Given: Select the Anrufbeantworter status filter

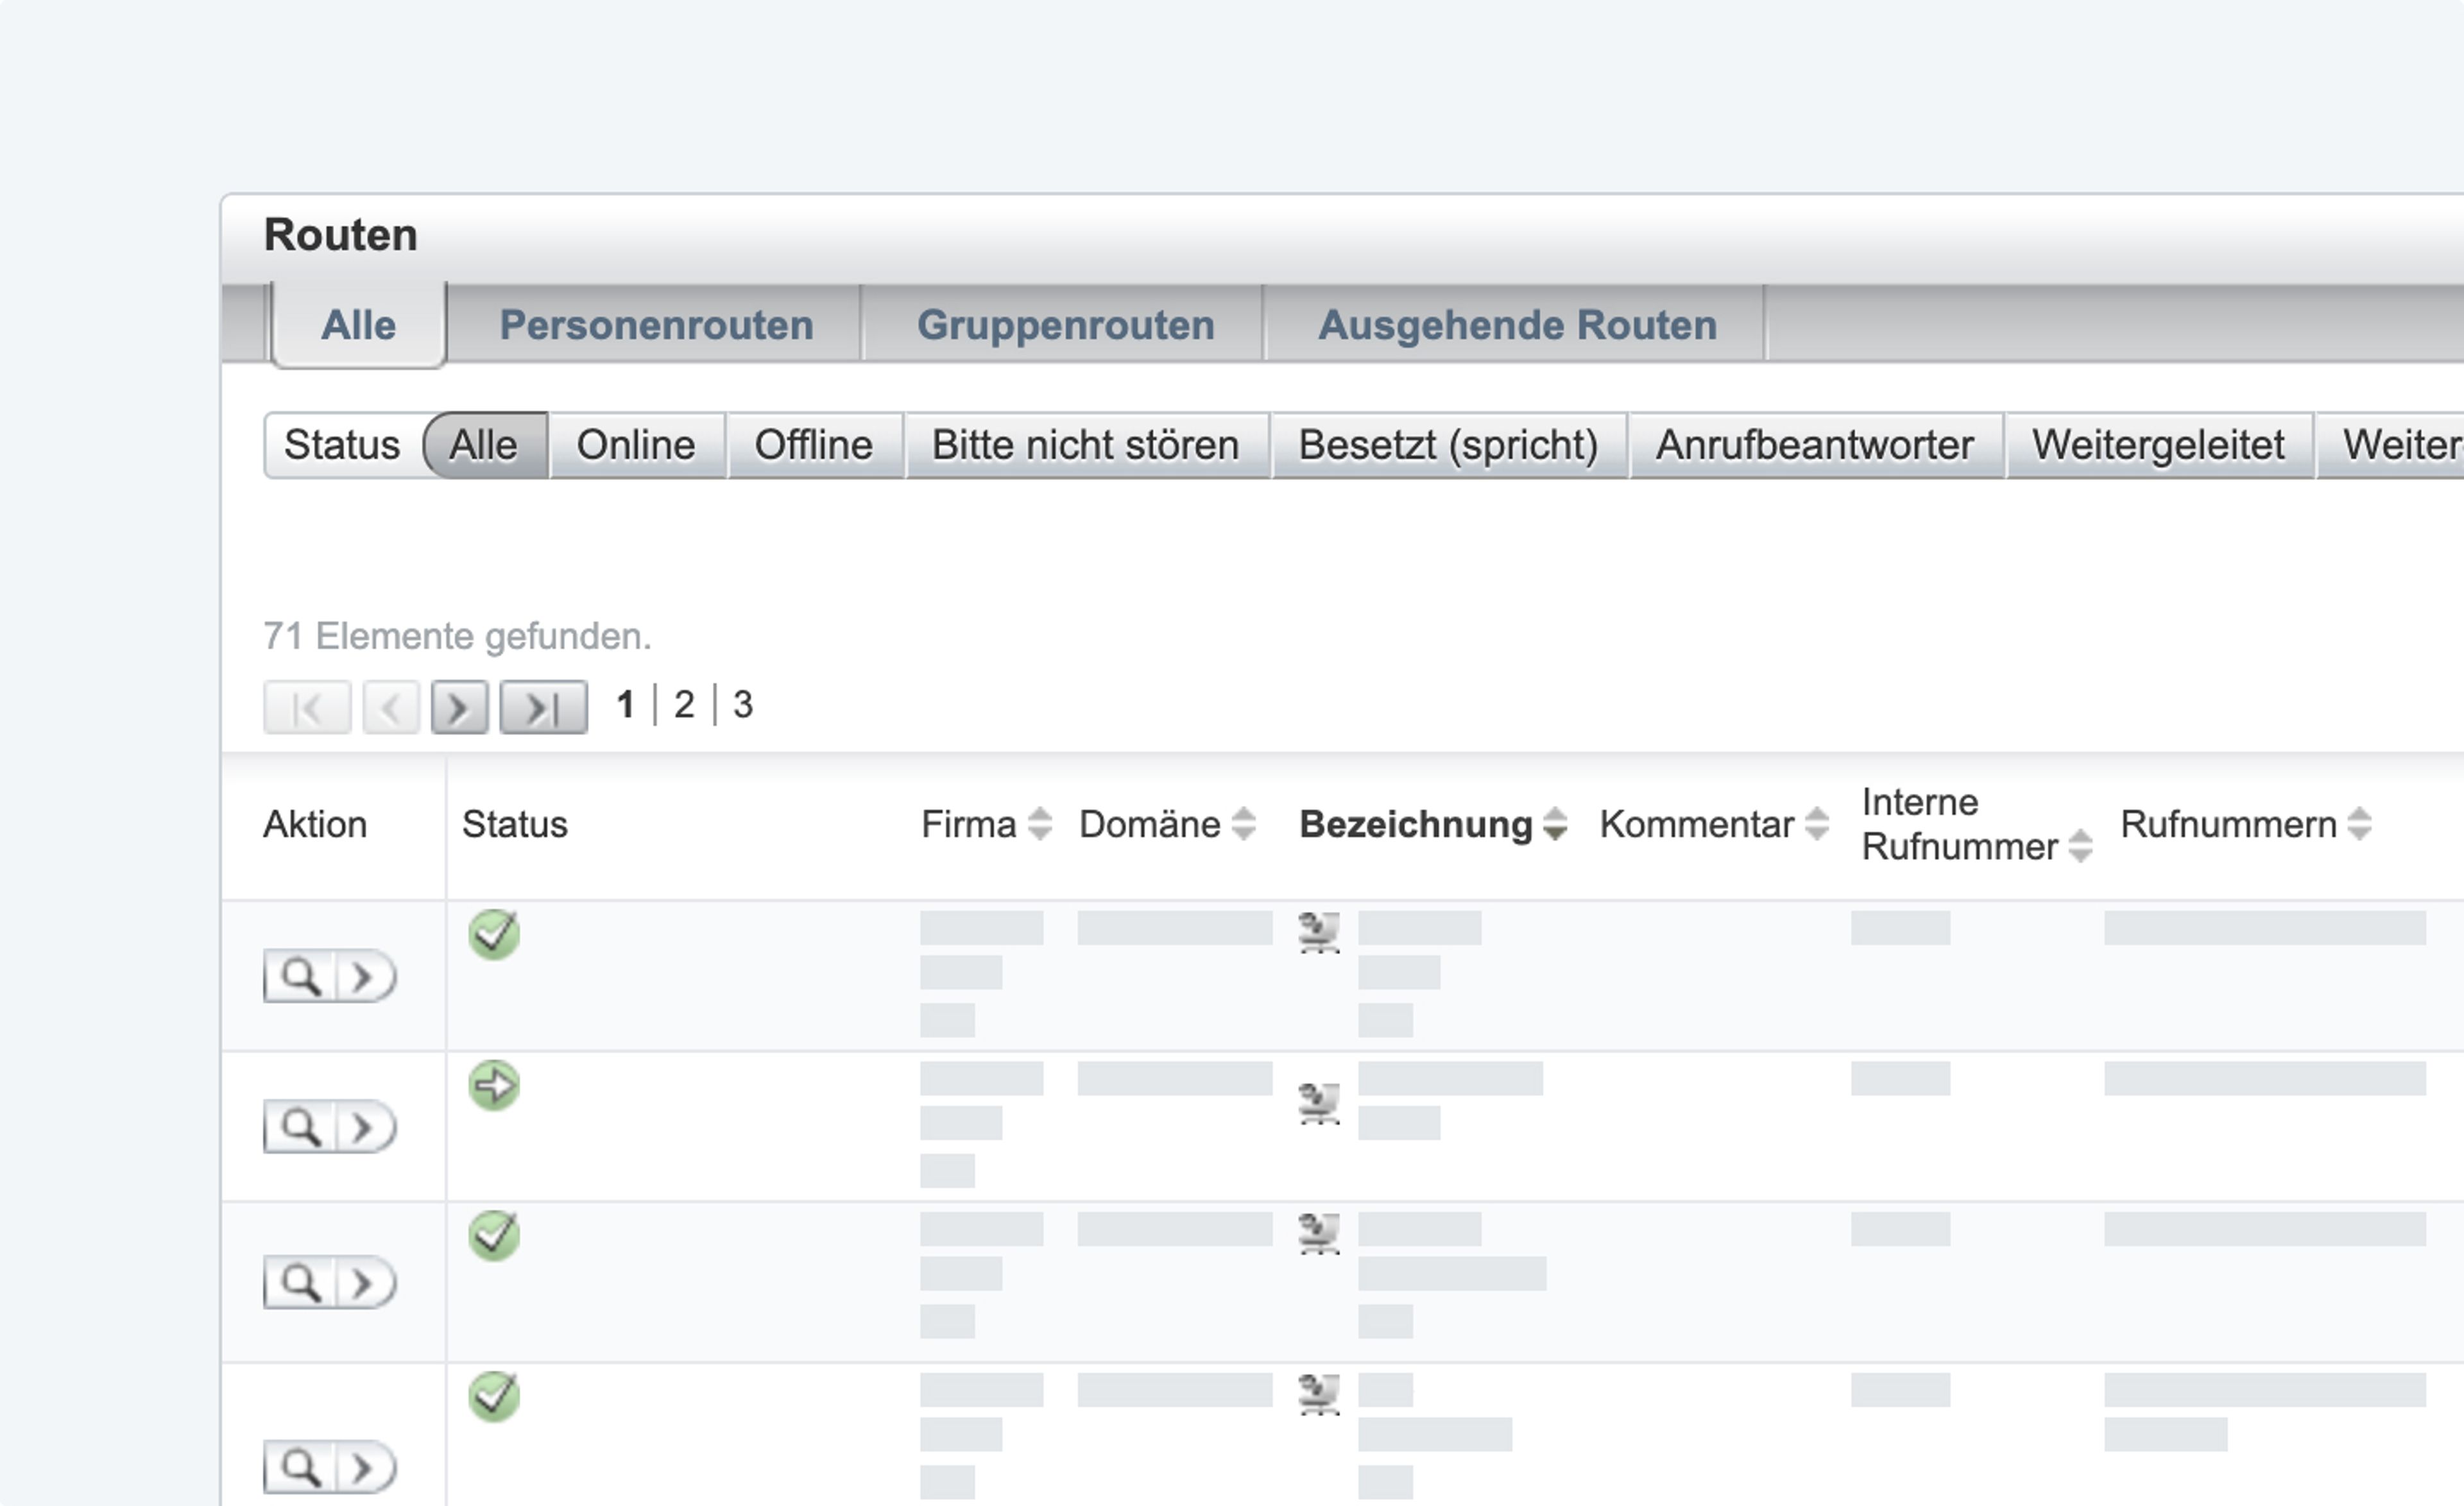Looking at the screenshot, I should tap(1814, 445).
